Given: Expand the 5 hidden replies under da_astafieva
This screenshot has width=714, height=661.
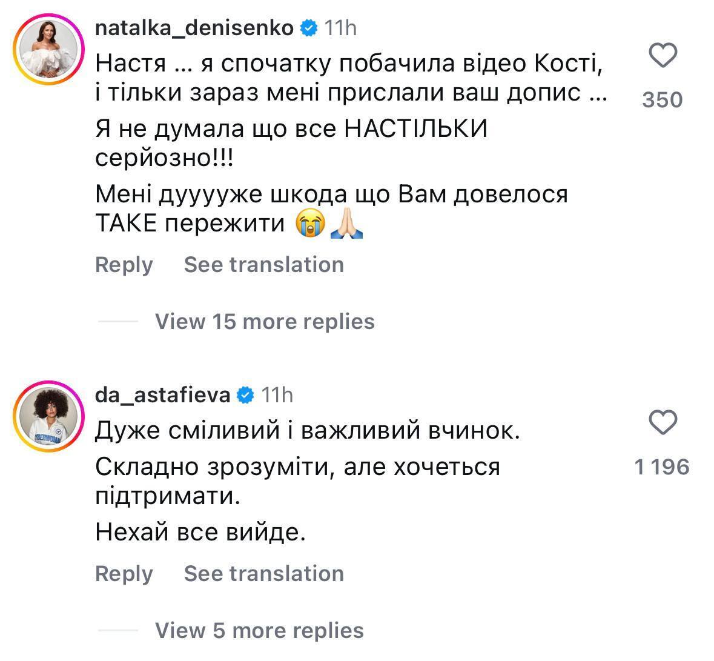Looking at the screenshot, I should (259, 630).
